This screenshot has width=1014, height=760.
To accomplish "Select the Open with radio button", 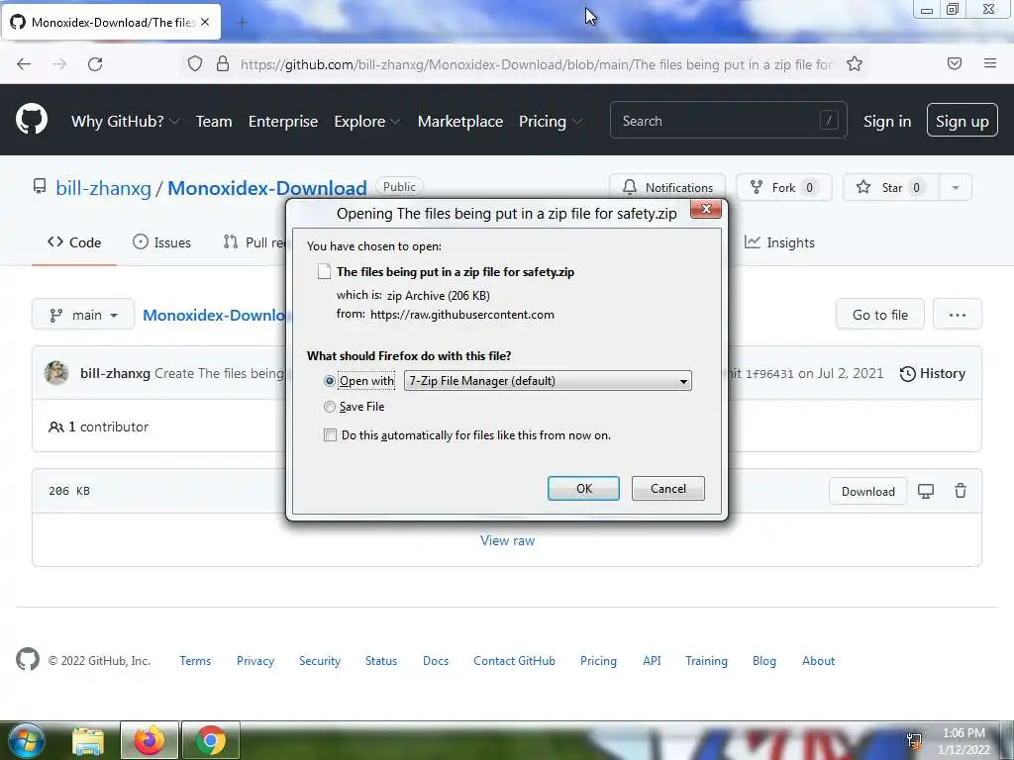I will (x=329, y=381).
